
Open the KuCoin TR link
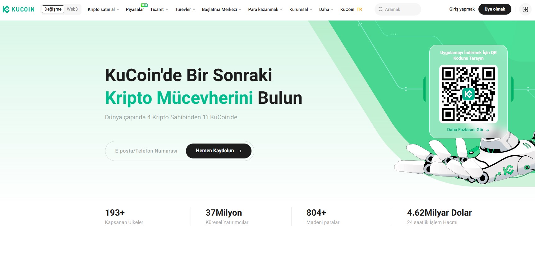[351, 10]
